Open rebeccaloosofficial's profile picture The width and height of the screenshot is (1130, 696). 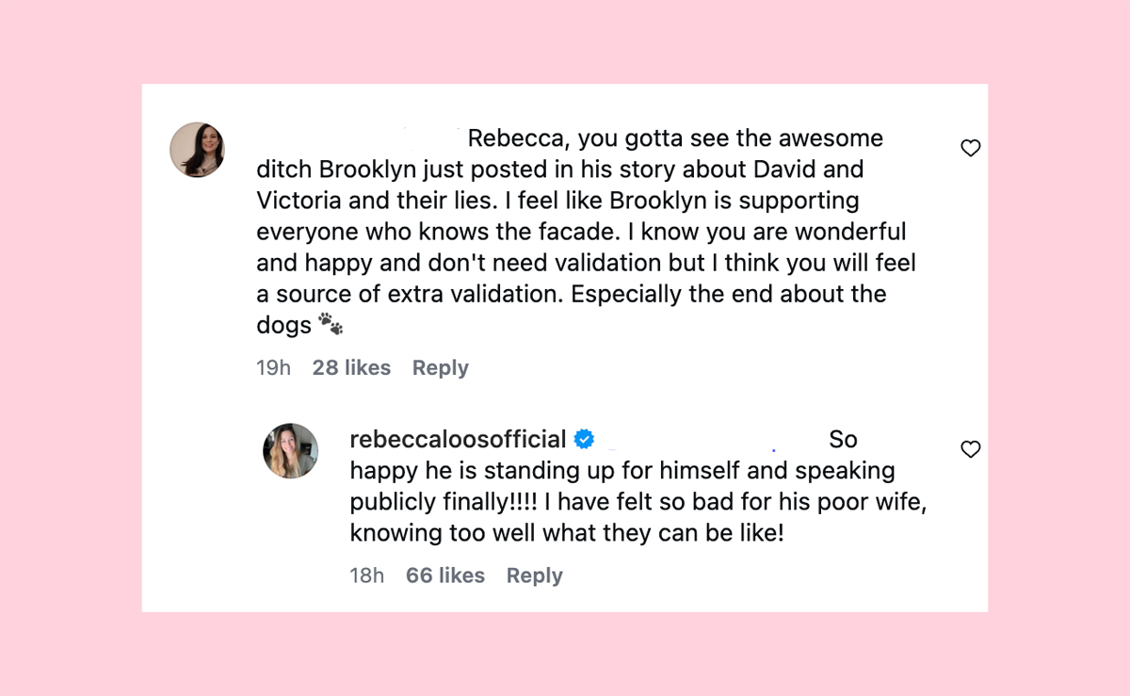[x=290, y=450]
